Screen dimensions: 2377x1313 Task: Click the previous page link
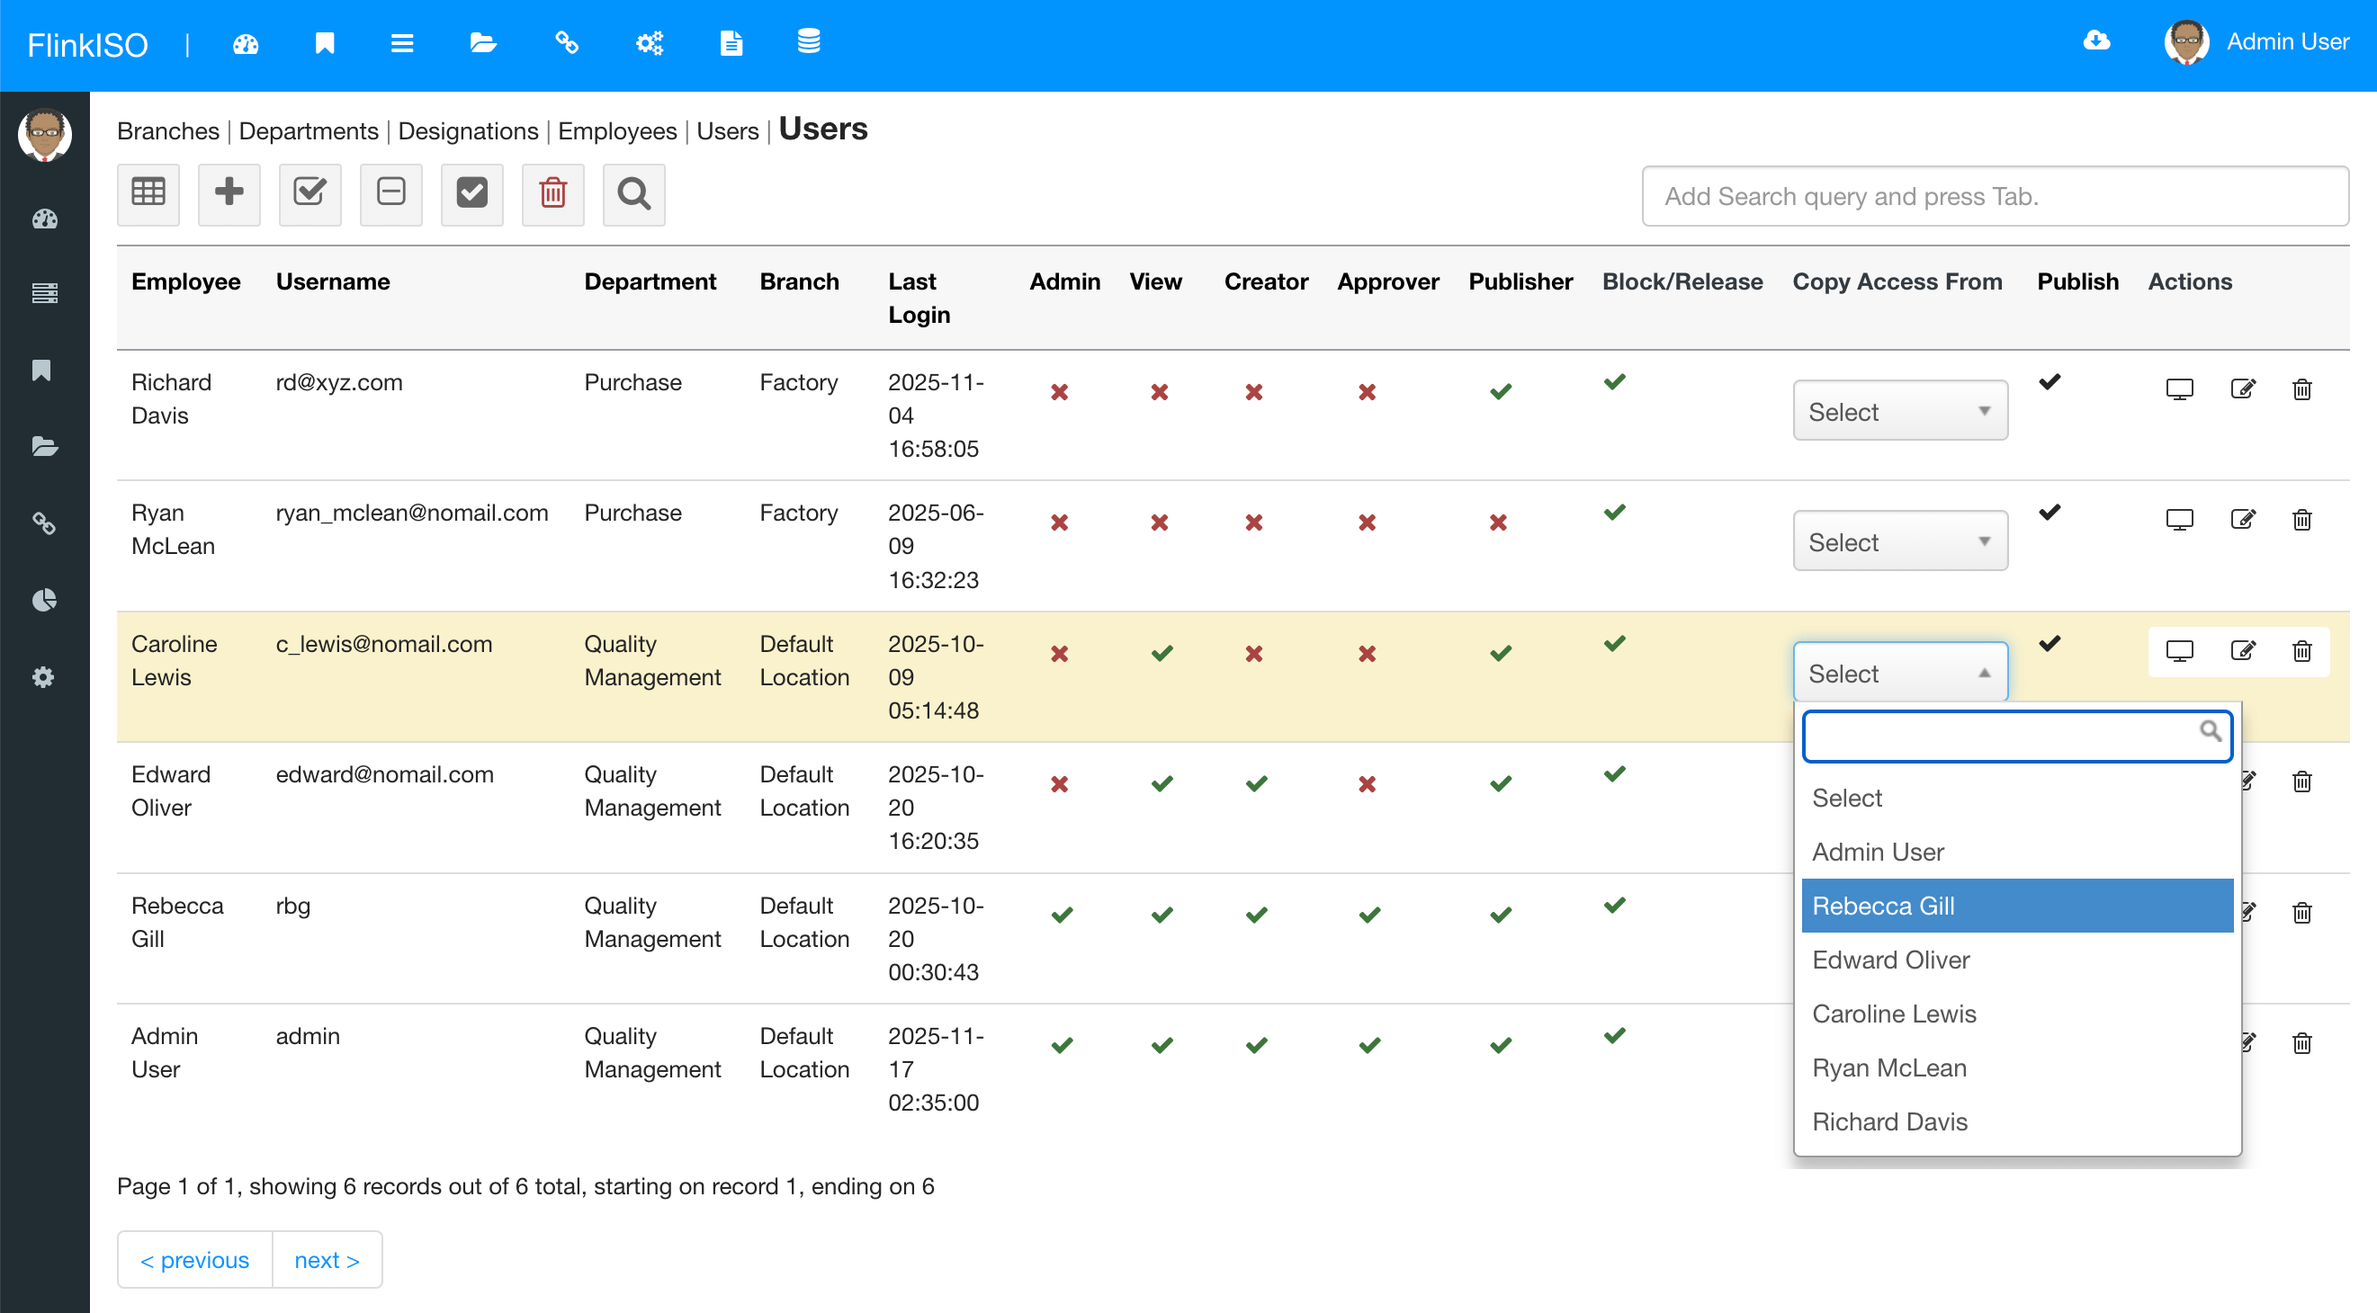click(x=194, y=1260)
